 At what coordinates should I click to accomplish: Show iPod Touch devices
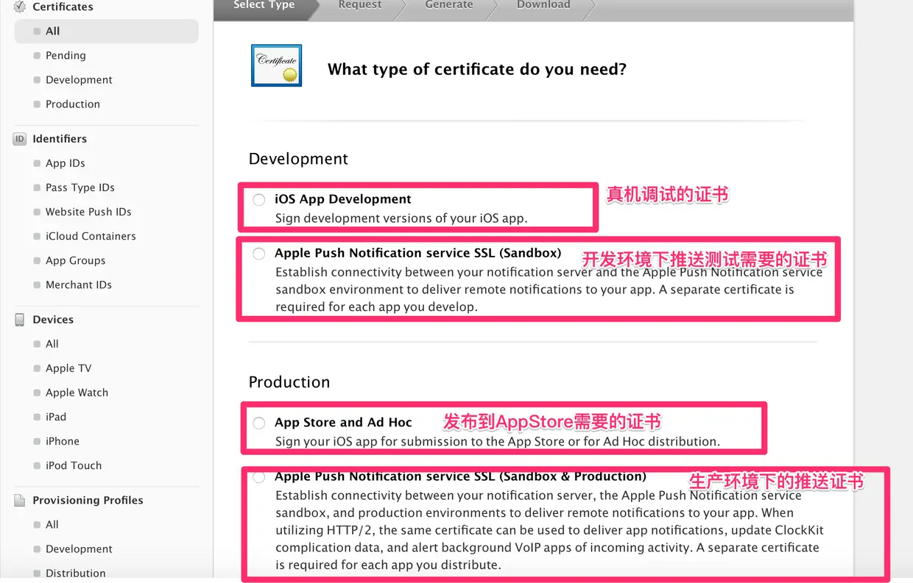click(x=74, y=465)
